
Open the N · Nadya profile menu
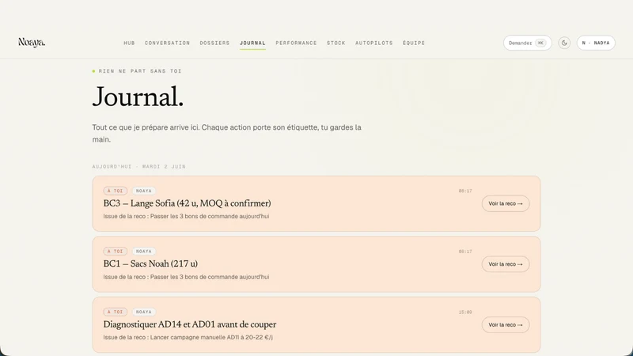596,43
